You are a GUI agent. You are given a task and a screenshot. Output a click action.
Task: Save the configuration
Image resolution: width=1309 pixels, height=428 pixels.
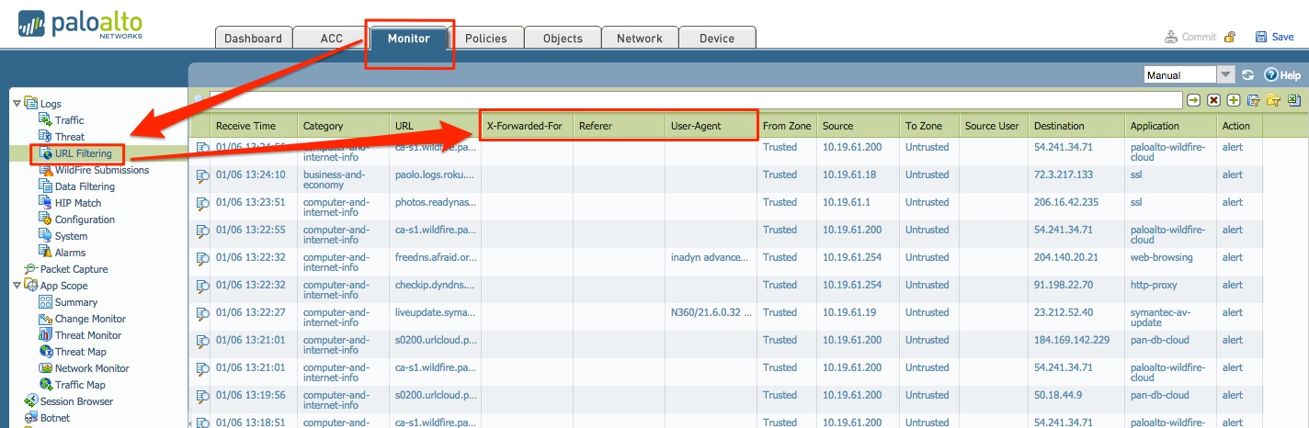tap(1274, 37)
